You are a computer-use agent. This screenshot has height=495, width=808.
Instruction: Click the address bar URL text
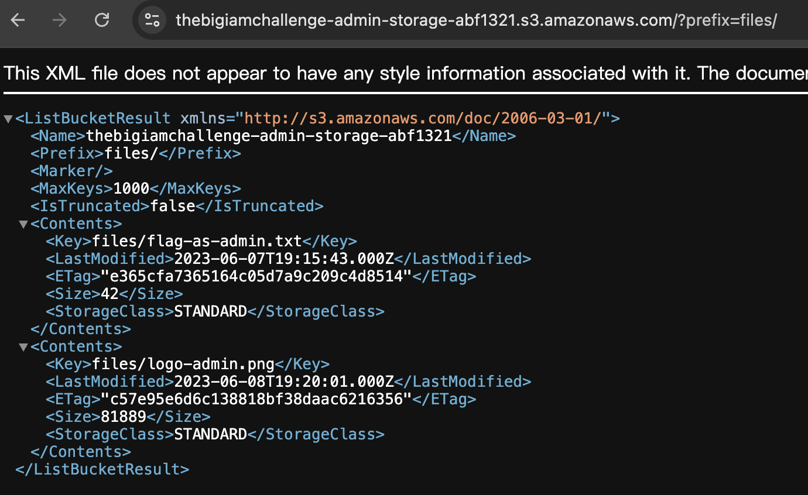(476, 20)
